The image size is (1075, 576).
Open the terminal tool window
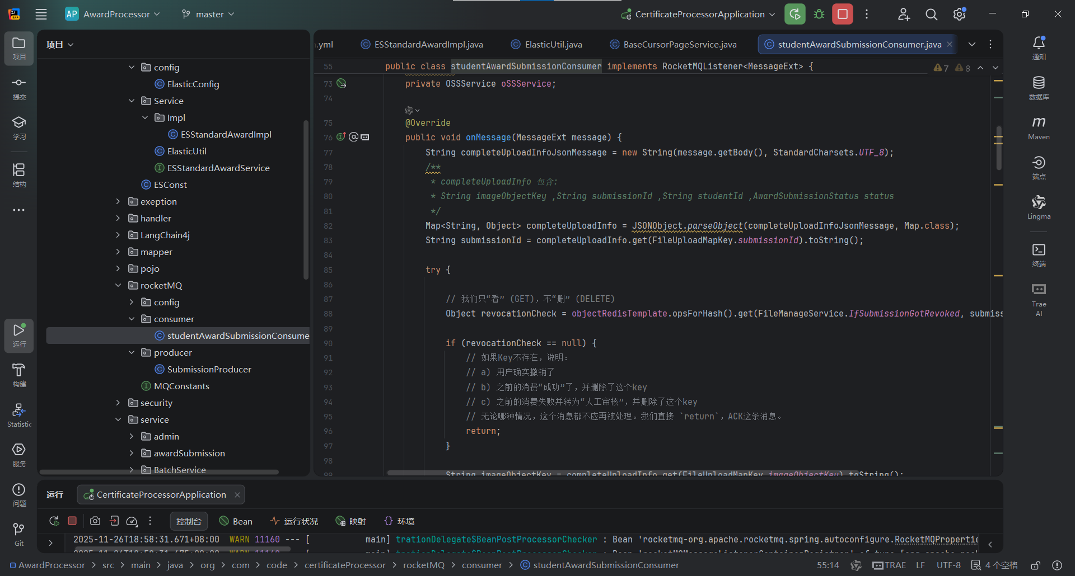pyautogui.click(x=1039, y=255)
